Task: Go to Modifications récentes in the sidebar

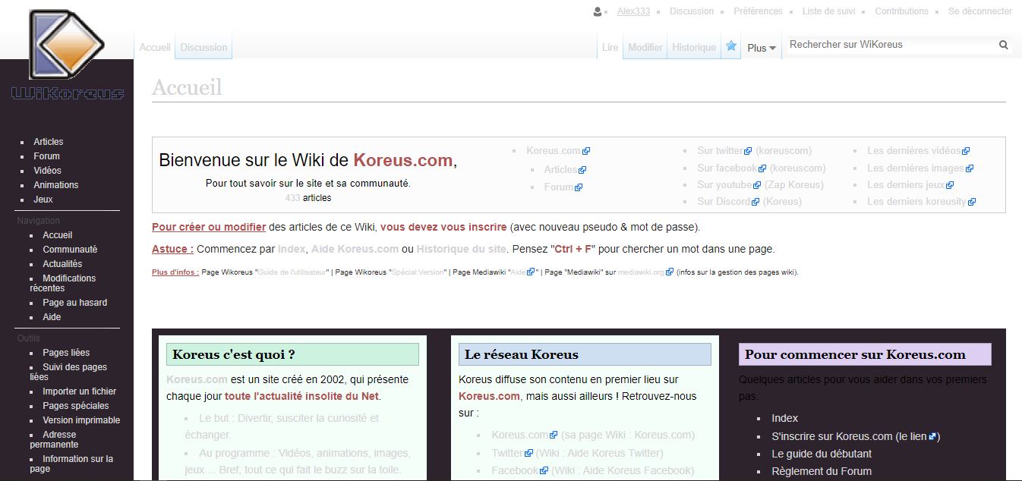Action: tap(68, 278)
